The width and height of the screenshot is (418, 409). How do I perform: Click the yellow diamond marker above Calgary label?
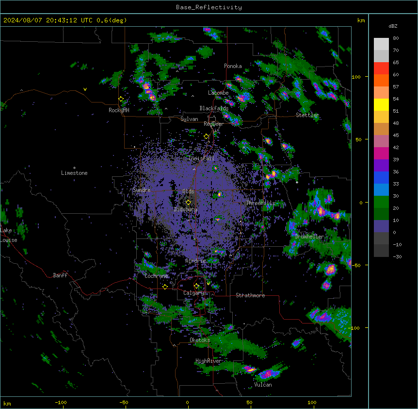click(196, 286)
